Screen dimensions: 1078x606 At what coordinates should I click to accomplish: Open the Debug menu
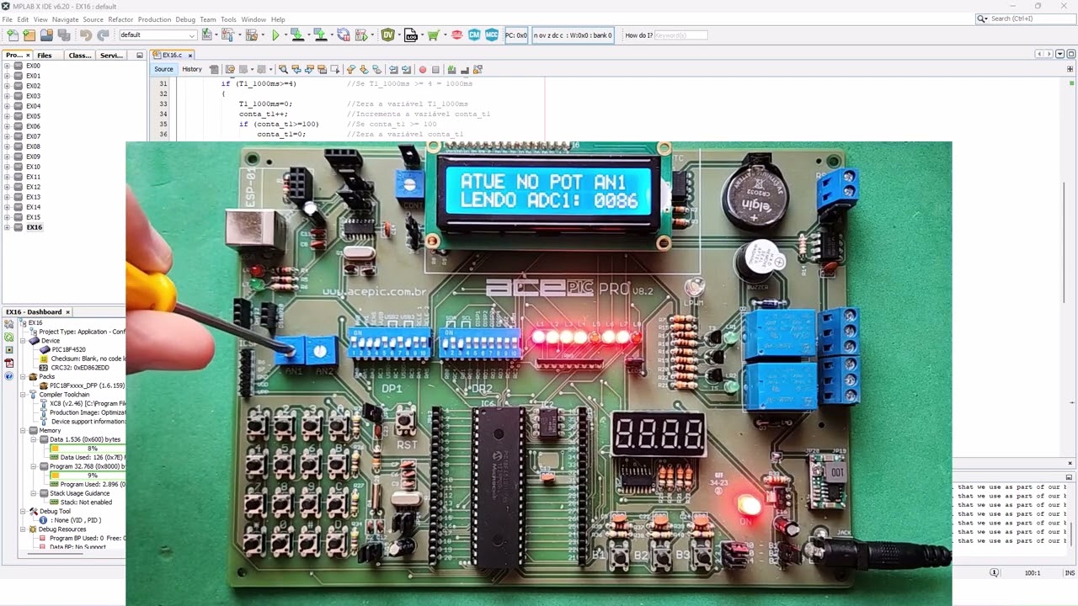[x=185, y=19]
